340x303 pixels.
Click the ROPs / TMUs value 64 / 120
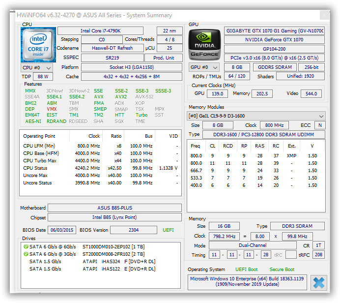[x=236, y=76]
